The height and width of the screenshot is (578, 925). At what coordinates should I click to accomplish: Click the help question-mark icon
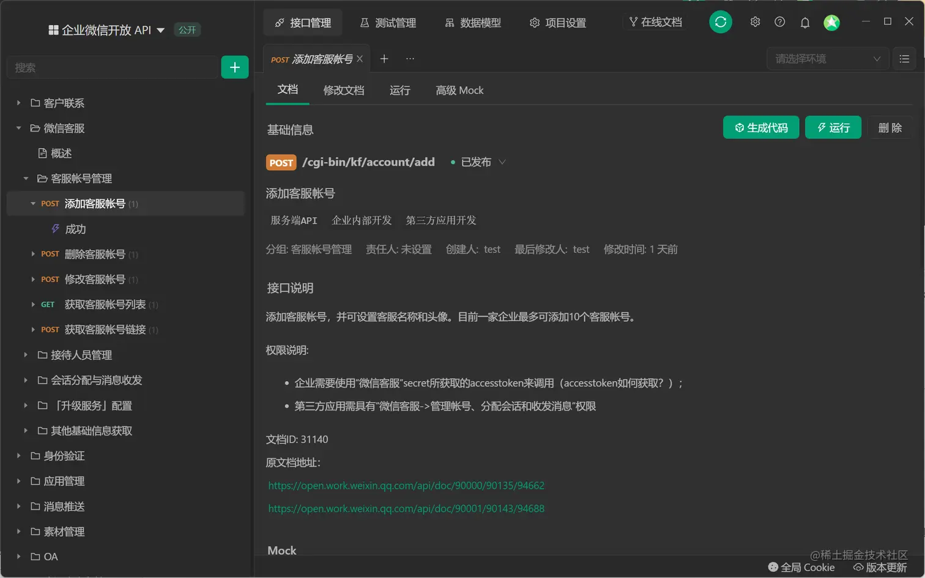(779, 21)
